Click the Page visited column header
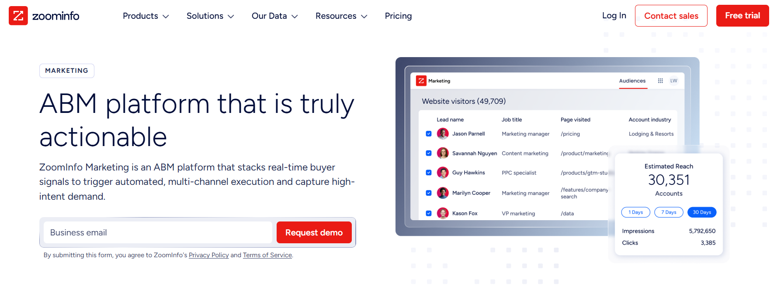 575,119
